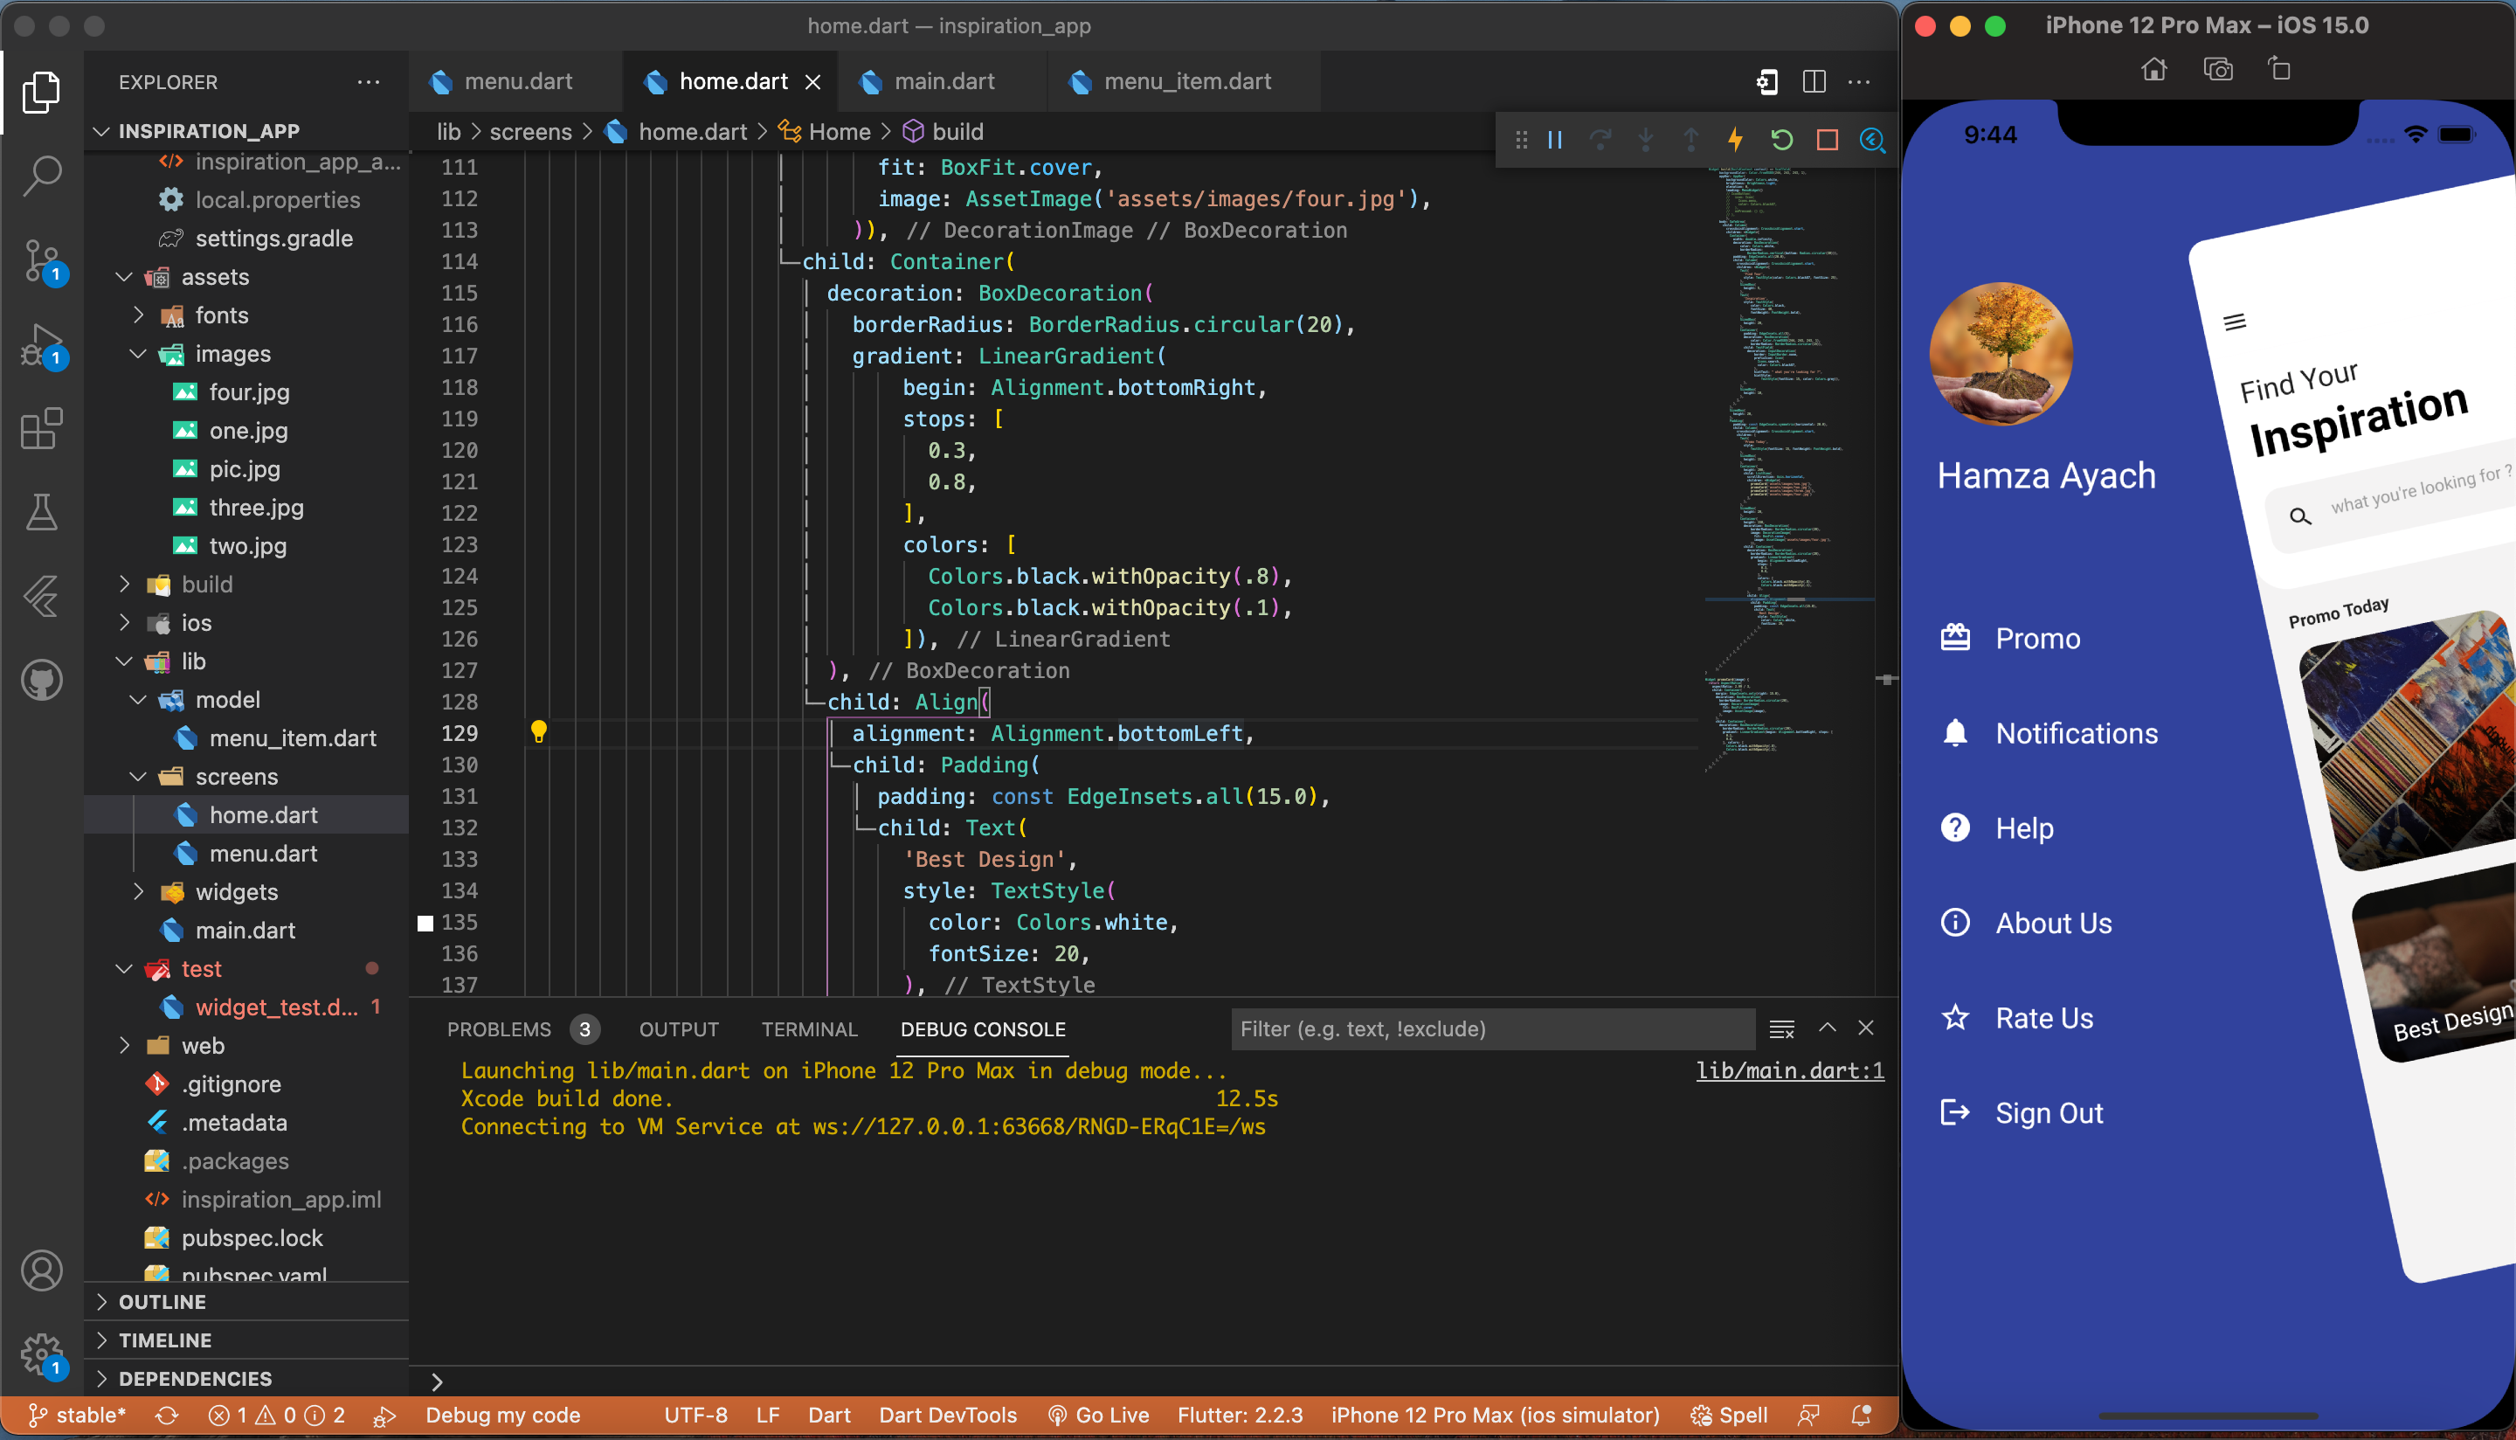Open the GitHub view in the activity bar
The width and height of the screenshot is (2516, 1440).
click(42, 681)
